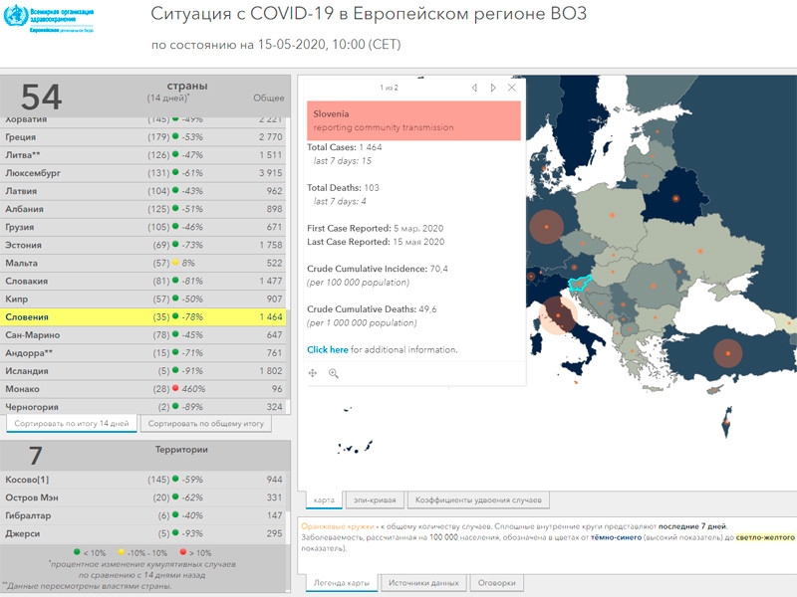Select 'Сортировать по итогу 14 дней' tab

tap(72, 424)
